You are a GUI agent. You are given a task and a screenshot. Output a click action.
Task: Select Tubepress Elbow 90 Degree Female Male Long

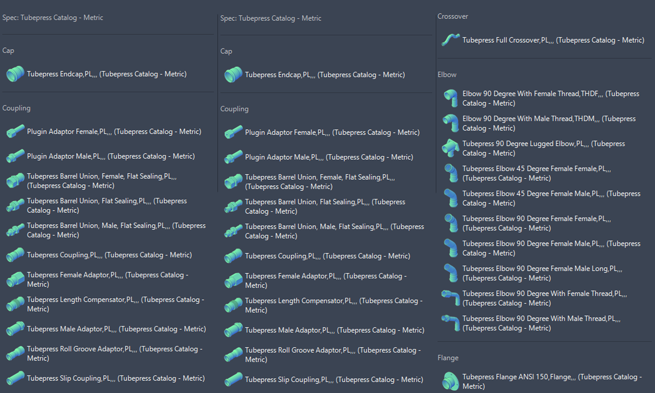[x=542, y=273]
